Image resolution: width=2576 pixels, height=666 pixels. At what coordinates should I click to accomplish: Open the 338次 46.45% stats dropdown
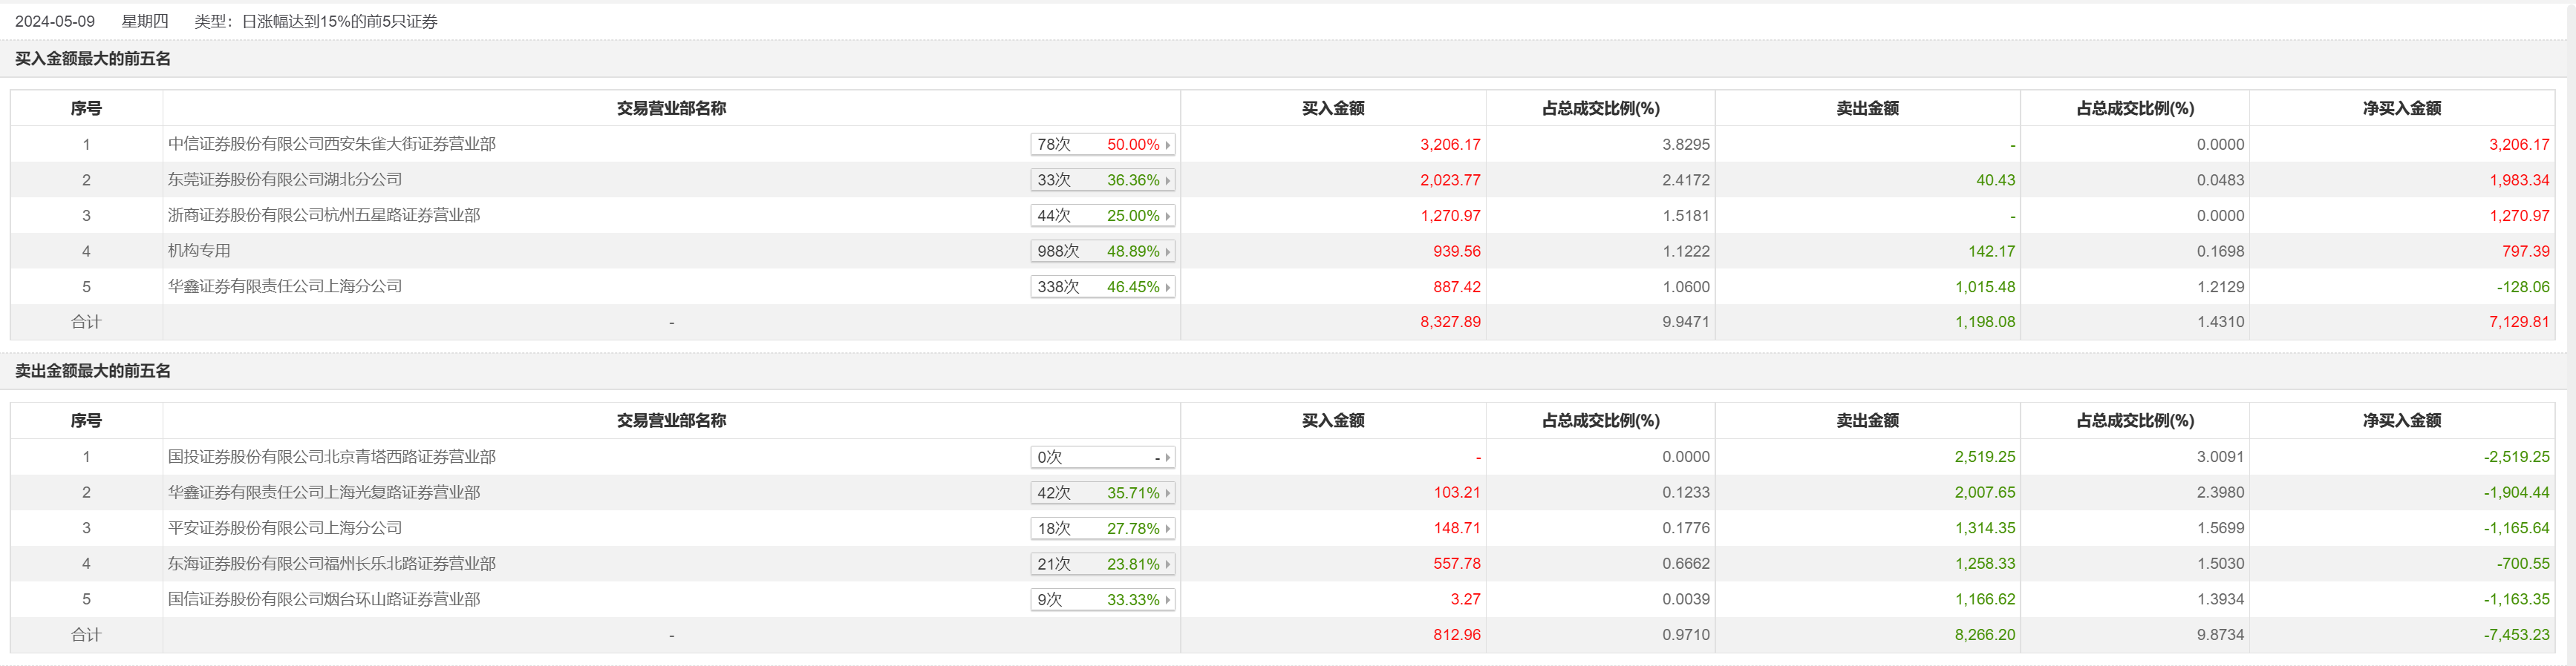[x=1102, y=288]
